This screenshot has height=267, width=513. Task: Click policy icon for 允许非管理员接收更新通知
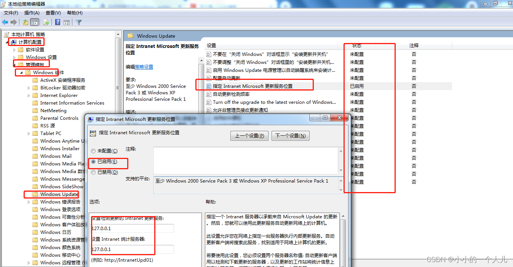(x=209, y=110)
